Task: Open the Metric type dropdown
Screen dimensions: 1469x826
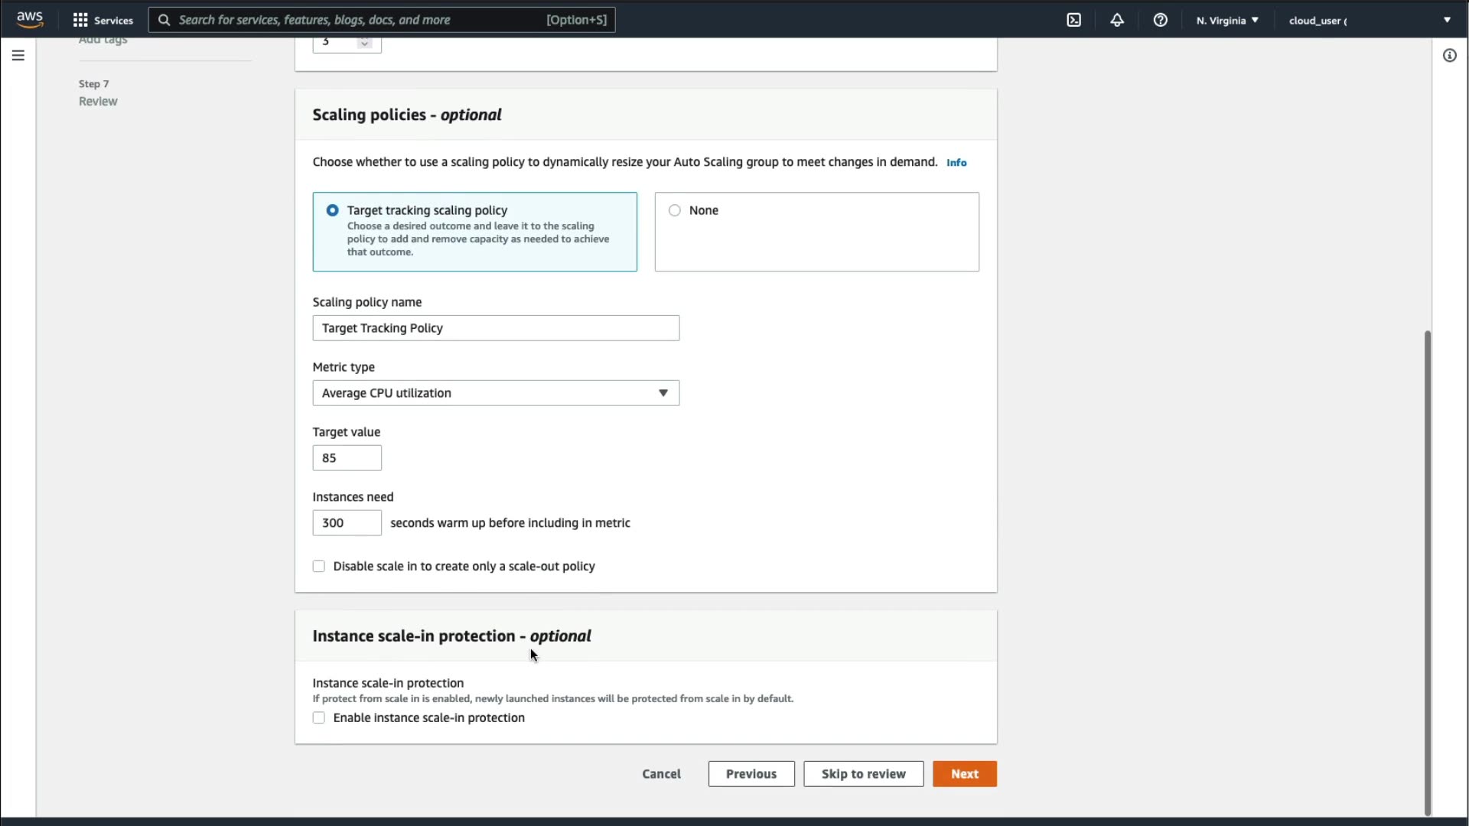Action: 496,393
